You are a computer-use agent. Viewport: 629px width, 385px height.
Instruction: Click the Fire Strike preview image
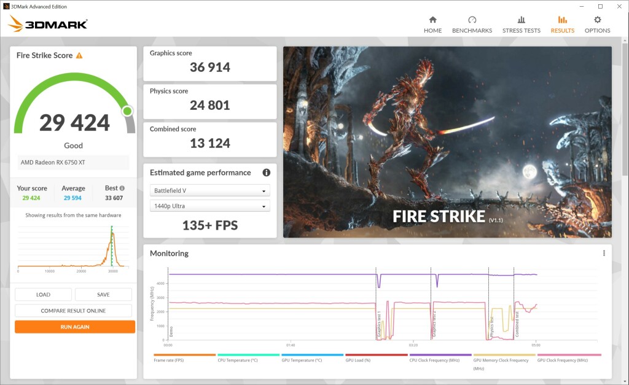point(447,142)
